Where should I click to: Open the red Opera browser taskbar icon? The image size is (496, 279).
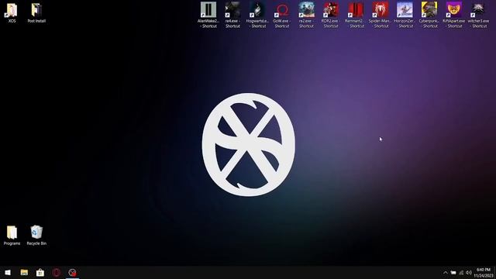(x=57, y=272)
